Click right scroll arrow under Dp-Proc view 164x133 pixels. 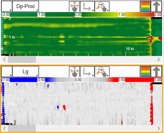158,59
